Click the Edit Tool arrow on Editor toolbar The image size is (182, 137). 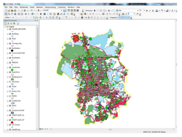(13, 17)
